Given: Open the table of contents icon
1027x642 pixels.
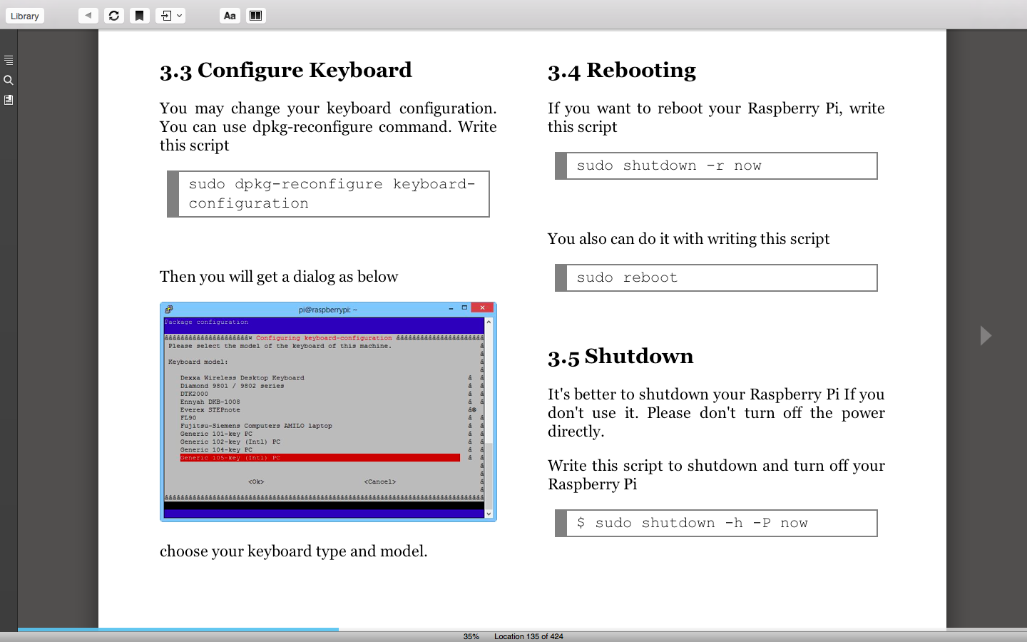Looking at the screenshot, I should point(9,60).
